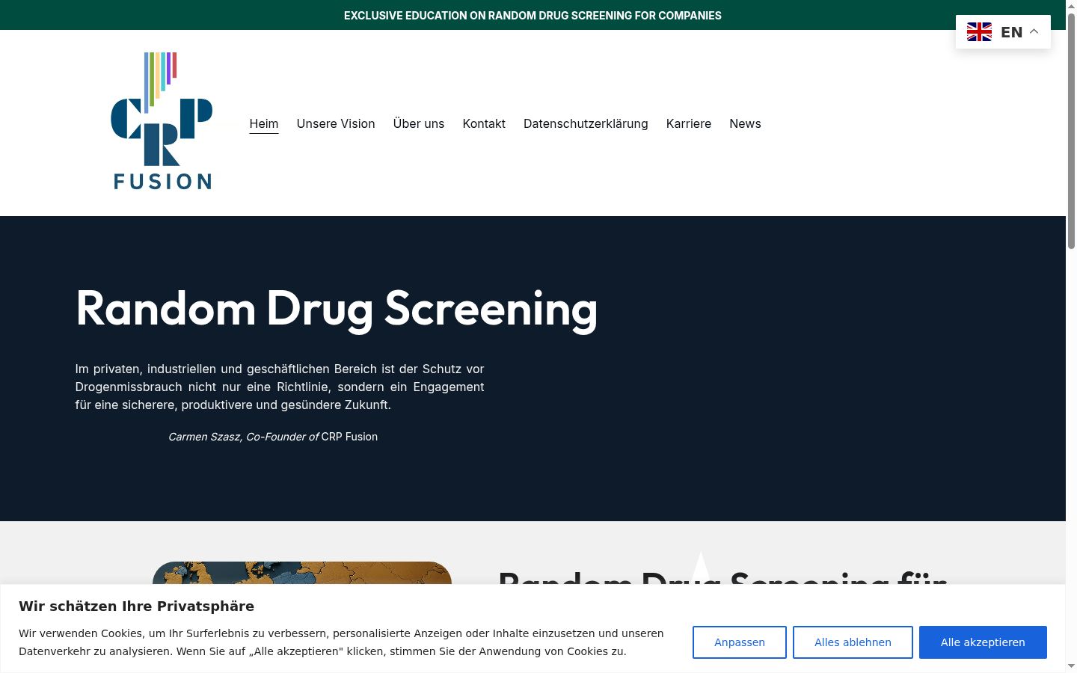Click the vertical page scrollbar thumb
The height and width of the screenshot is (673, 1077).
point(1071,131)
